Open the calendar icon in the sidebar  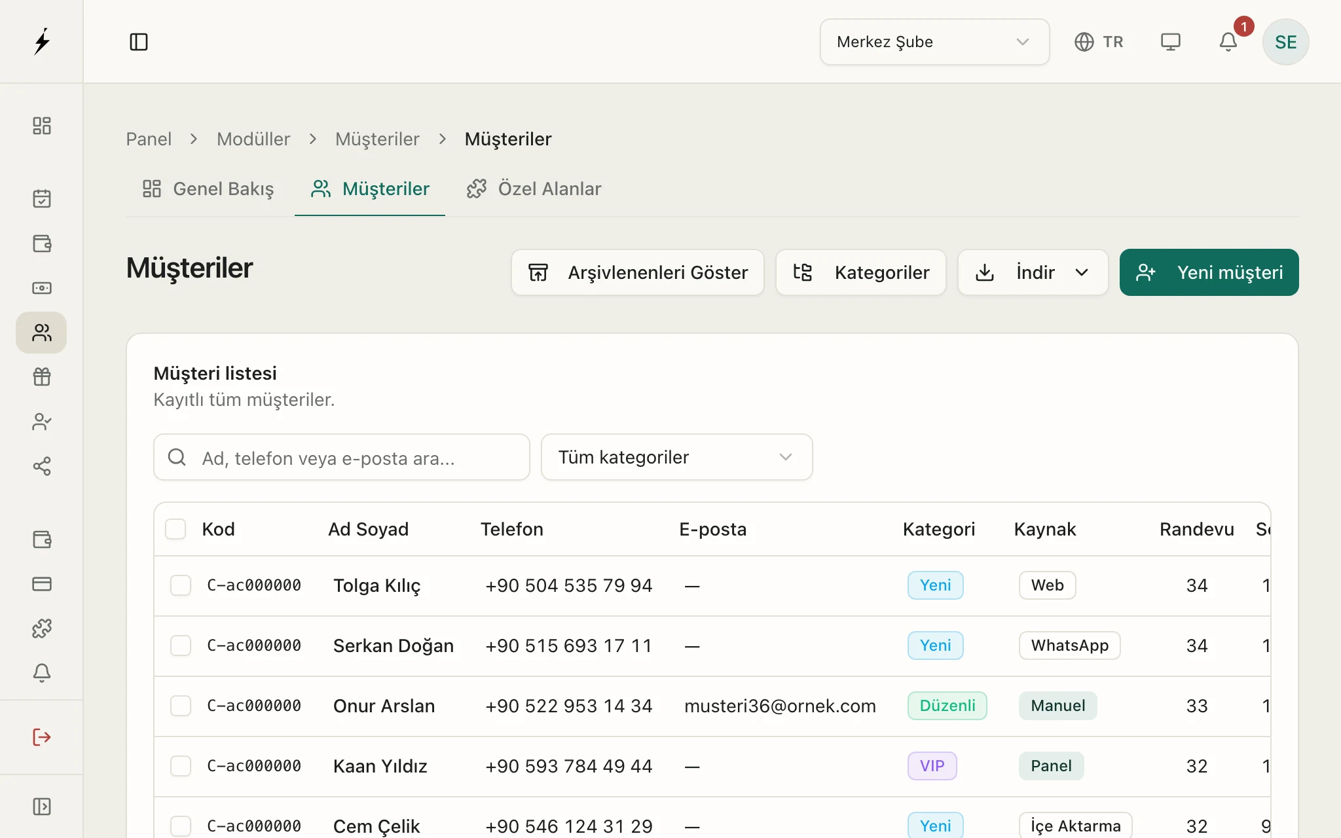[42, 198]
